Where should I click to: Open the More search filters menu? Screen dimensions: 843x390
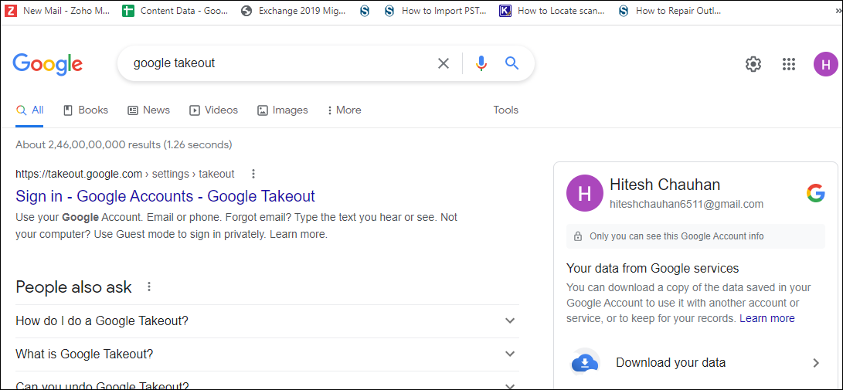[x=344, y=110]
